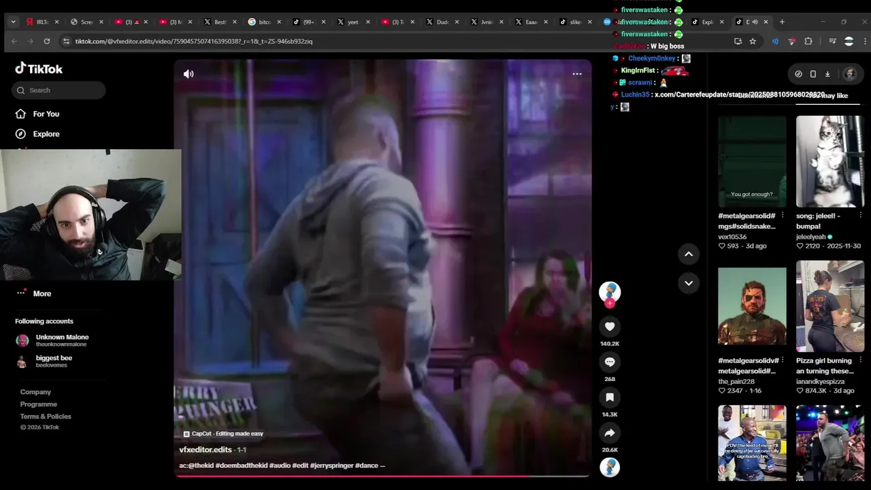Open options for jeleel bumpa card
This screenshot has width=871, height=490.
[860, 216]
